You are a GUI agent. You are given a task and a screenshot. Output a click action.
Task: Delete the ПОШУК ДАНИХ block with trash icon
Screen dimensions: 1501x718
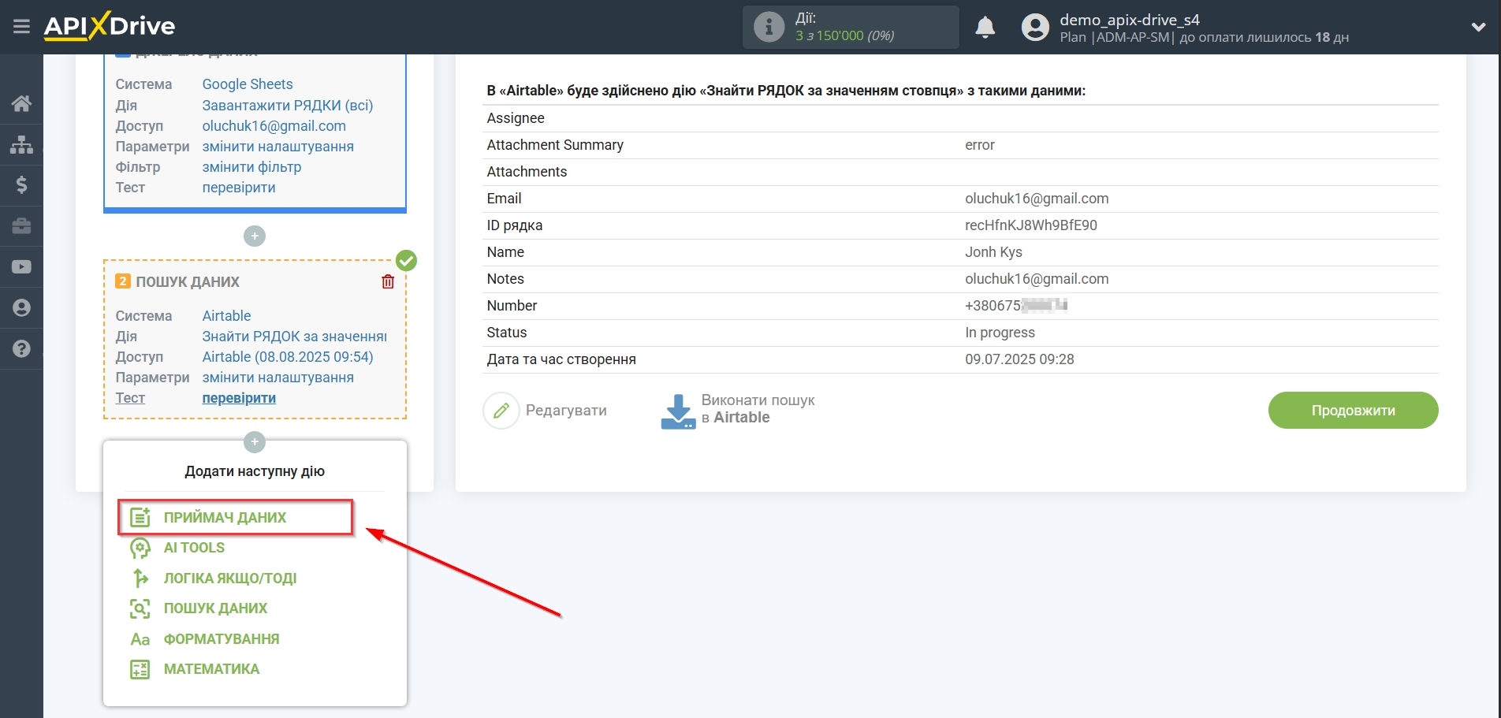coord(388,281)
